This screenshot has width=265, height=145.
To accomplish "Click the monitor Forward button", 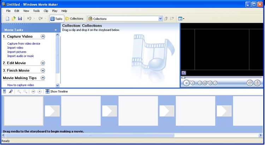I will coord(215,83).
